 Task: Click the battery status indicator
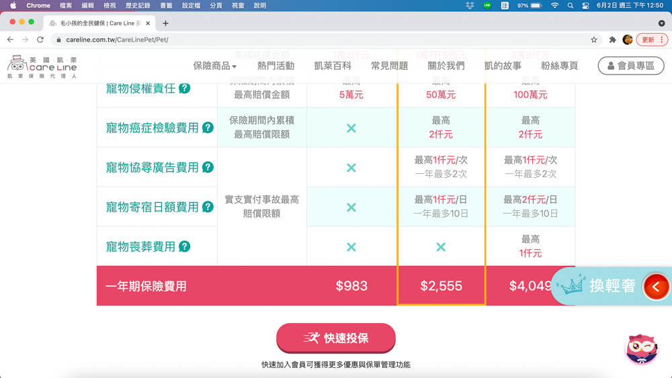(x=530, y=5)
